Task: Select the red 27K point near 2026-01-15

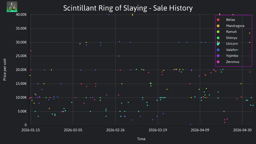Action: tap(31, 51)
